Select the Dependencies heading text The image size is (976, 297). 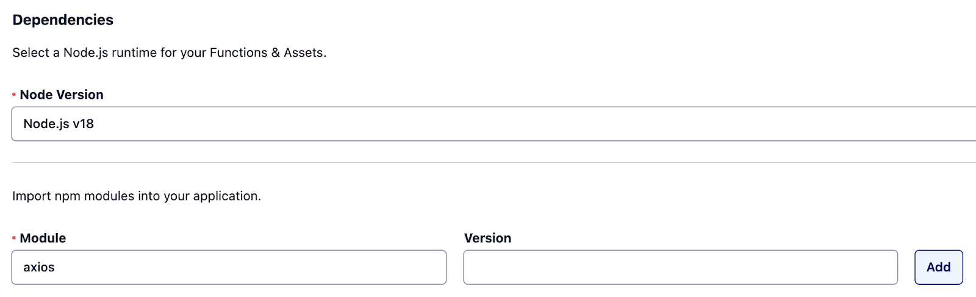(63, 20)
